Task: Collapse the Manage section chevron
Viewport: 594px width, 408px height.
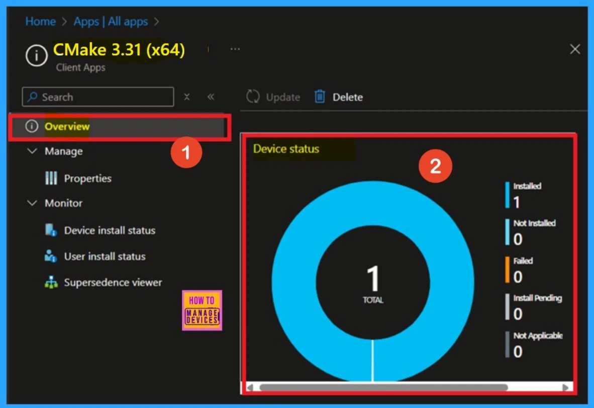Action: coord(32,151)
